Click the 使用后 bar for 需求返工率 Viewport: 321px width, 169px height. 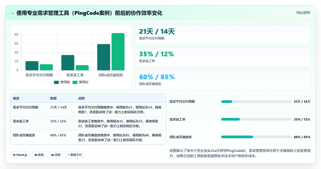tap(82, 68)
